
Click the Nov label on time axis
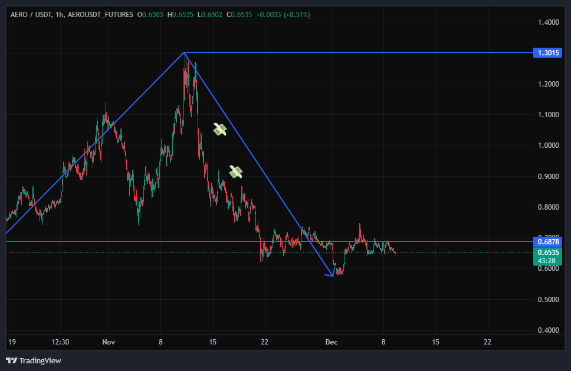coord(108,342)
